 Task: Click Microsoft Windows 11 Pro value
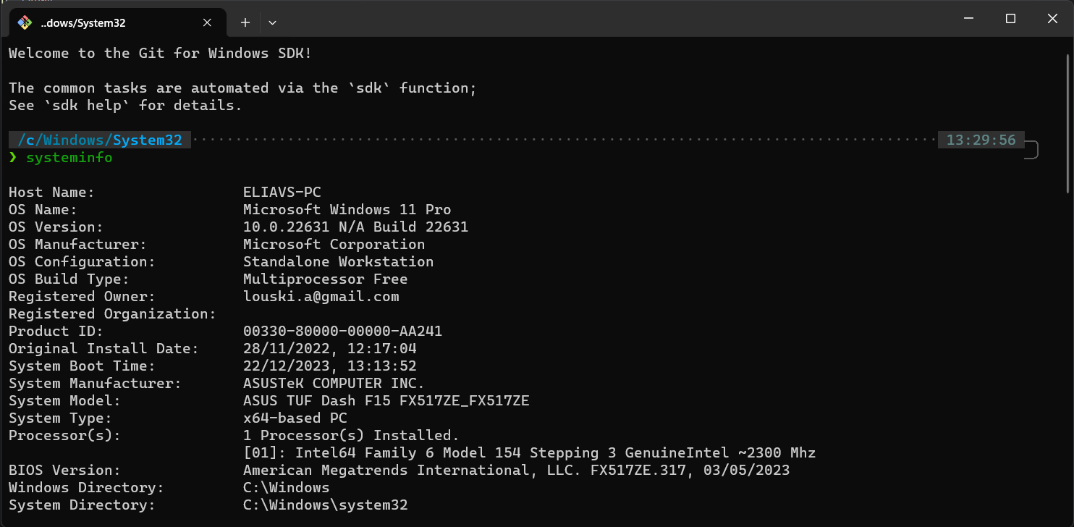pos(347,209)
